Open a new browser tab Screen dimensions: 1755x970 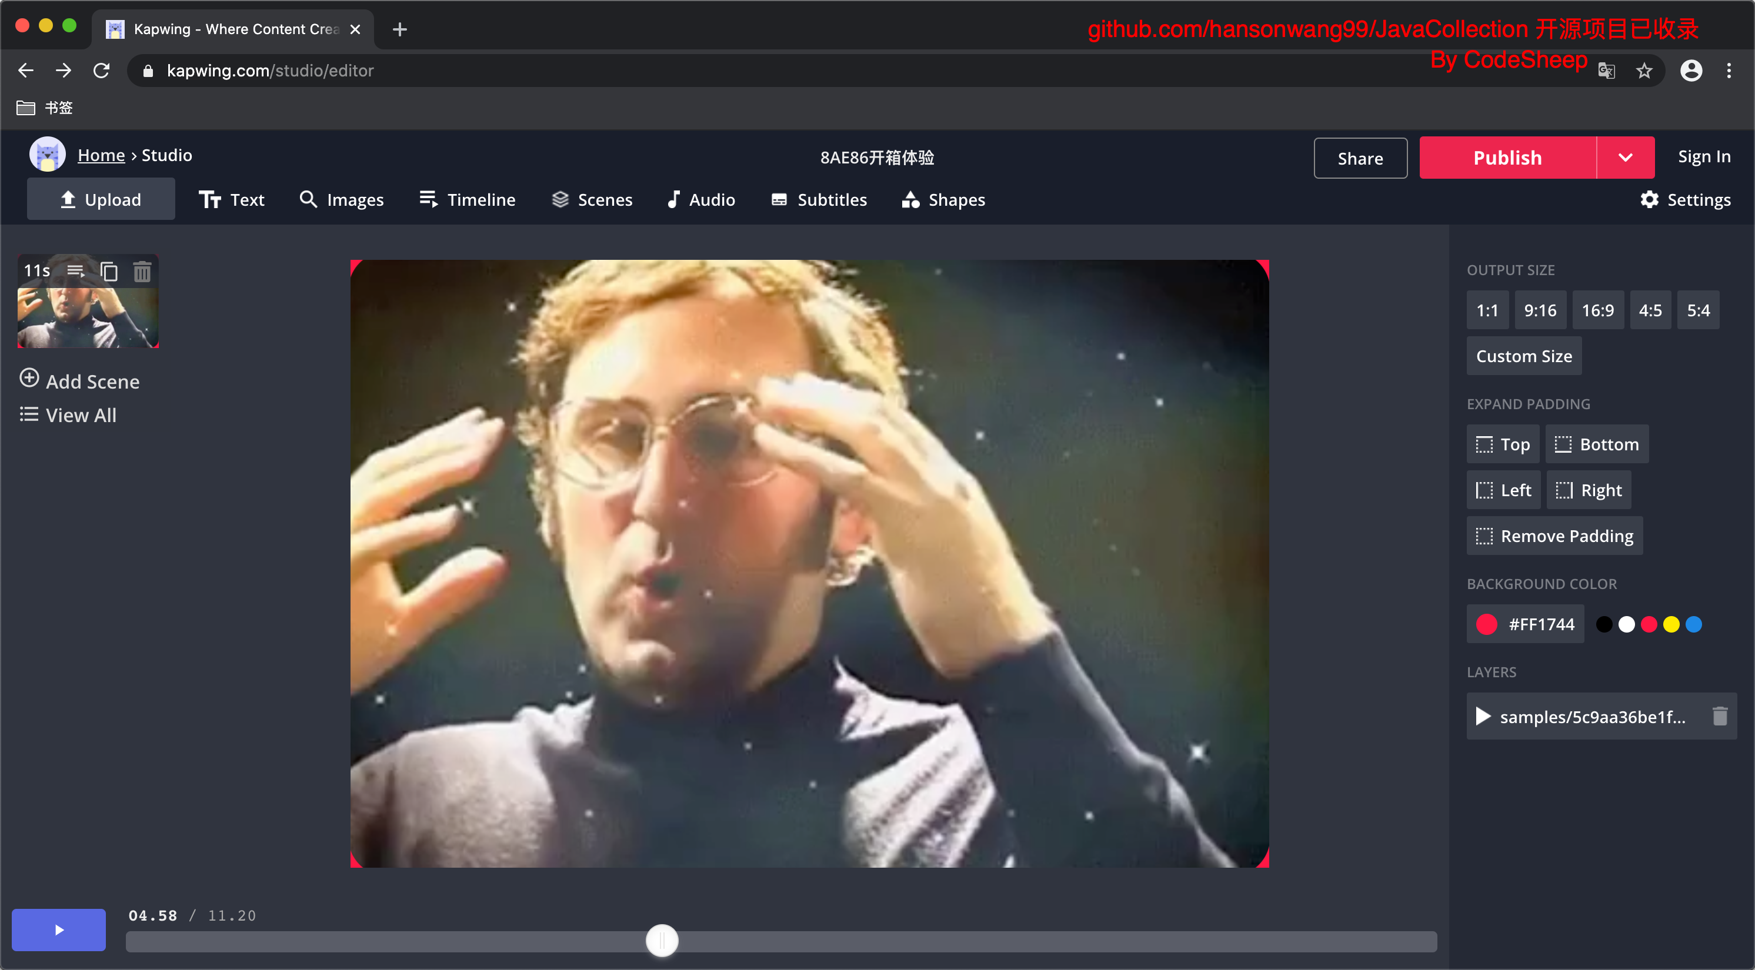[400, 29]
